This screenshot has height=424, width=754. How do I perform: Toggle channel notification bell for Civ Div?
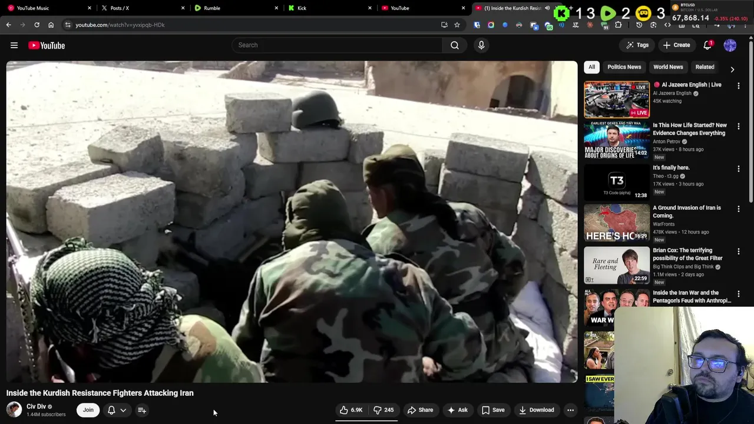[111, 410]
